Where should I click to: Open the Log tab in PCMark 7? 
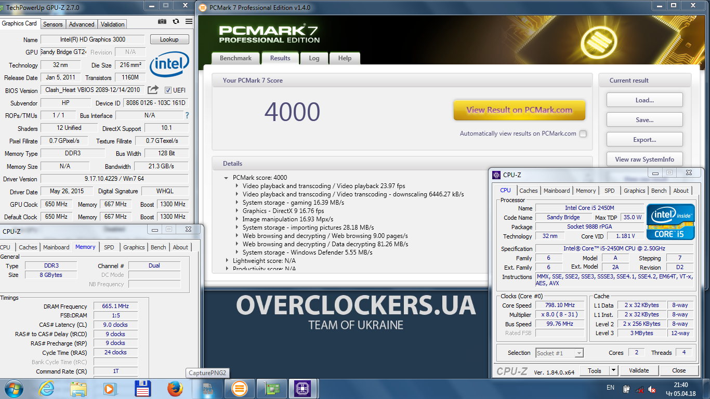(x=314, y=58)
